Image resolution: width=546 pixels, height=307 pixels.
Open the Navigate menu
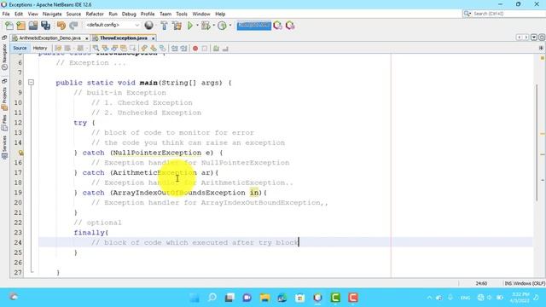click(52, 14)
